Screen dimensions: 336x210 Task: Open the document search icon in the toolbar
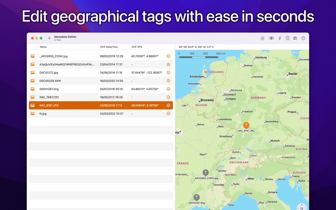coord(287,38)
